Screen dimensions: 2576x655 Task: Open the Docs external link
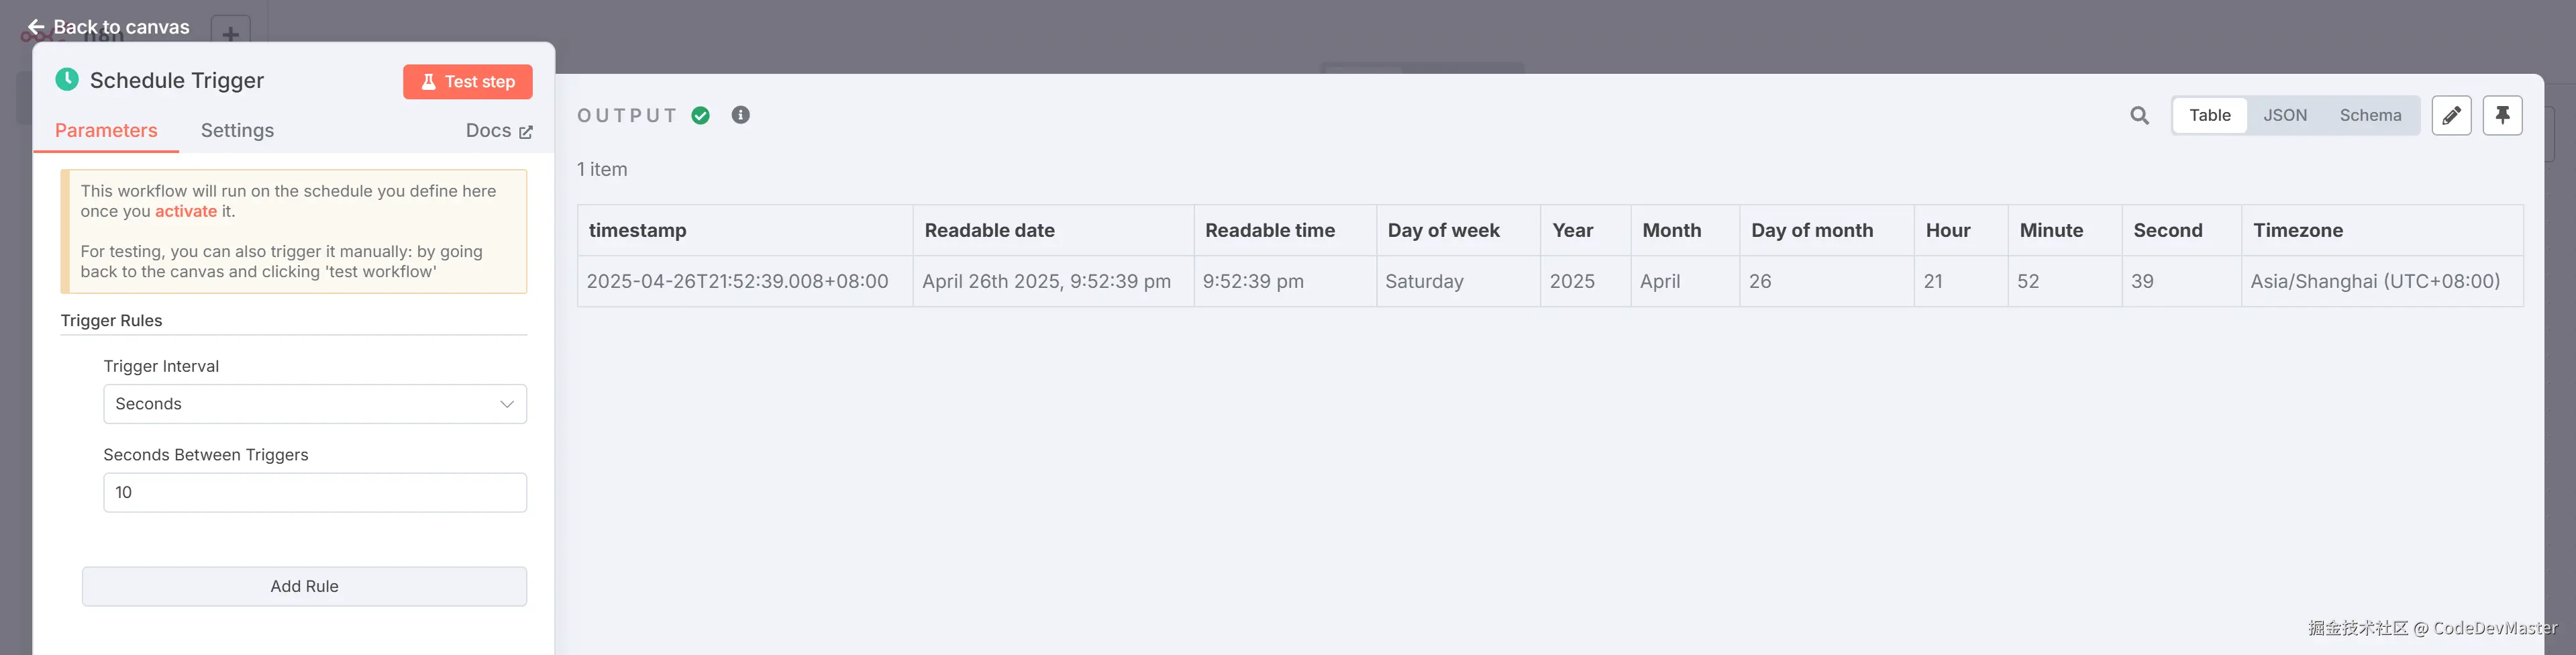click(498, 131)
